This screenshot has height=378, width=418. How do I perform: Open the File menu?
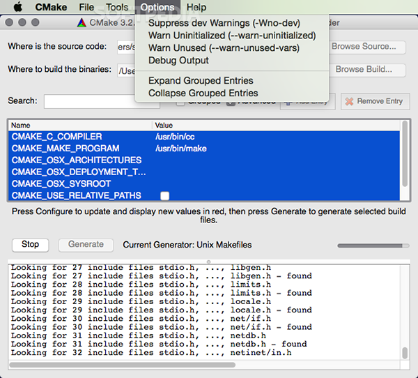click(86, 7)
